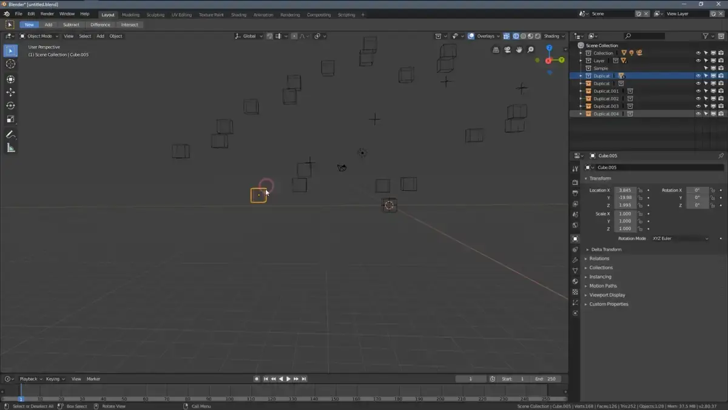Open the viewport Add menu
Viewport: 728px width, 410px height.
click(100, 36)
